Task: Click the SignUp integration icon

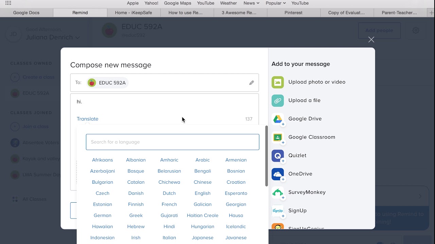Action: pyautogui.click(x=278, y=211)
